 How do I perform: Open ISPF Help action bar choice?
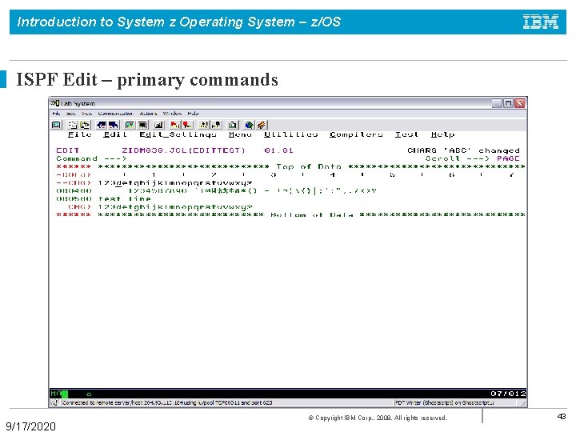tap(442, 134)
